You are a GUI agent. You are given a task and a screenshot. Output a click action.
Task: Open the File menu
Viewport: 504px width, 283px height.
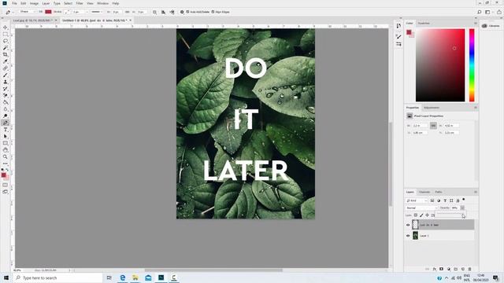click(x=14, y=3)
